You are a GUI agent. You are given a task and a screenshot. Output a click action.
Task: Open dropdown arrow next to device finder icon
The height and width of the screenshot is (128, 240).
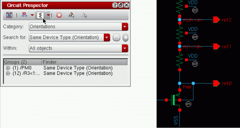point(48,15)
